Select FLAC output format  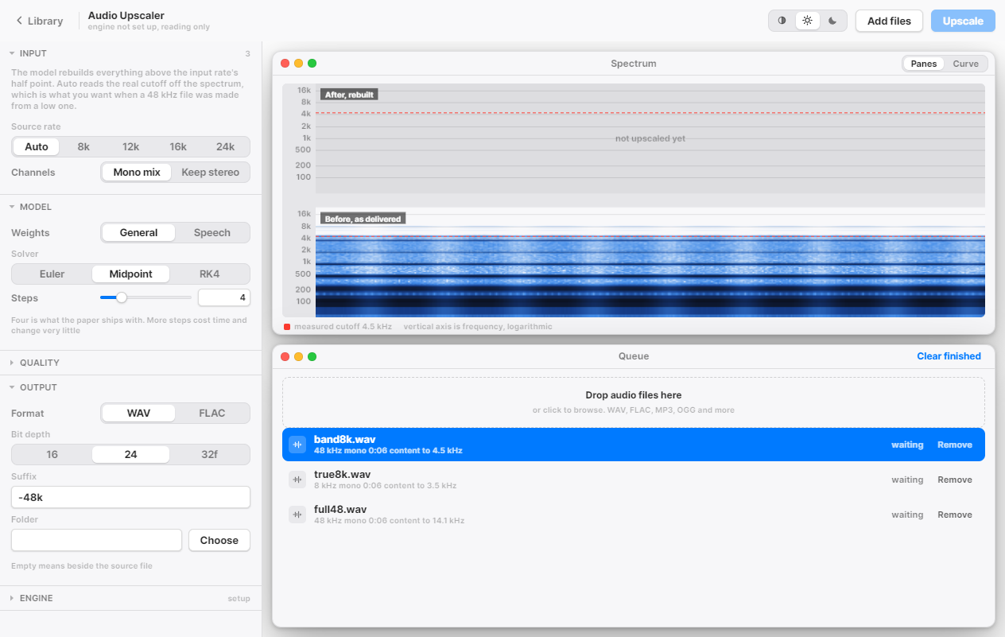click(212, 414)
